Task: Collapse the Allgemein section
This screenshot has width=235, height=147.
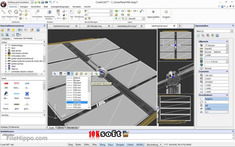Action: point(227,41)
